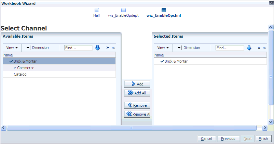Click the Add All button
This screenshot has height=144, width=274.
tap(137, 93)
